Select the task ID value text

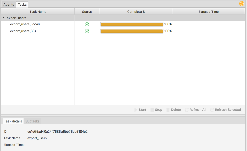click(57, 131)
